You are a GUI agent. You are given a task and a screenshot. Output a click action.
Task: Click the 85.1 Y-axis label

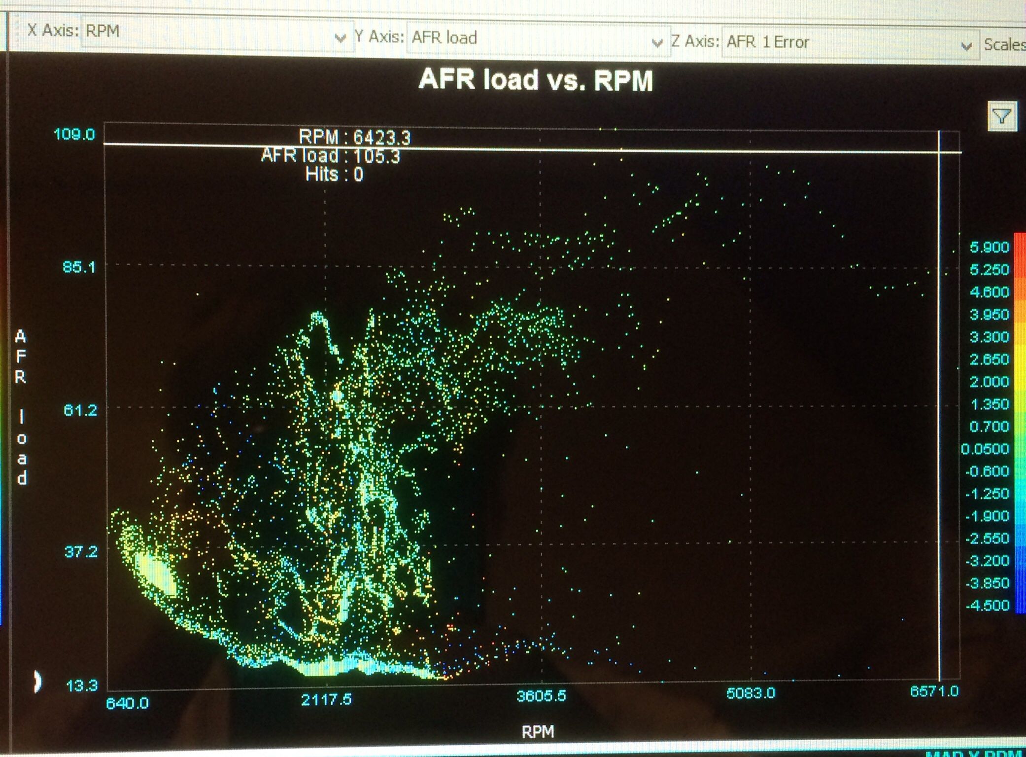tap(79, 267)
